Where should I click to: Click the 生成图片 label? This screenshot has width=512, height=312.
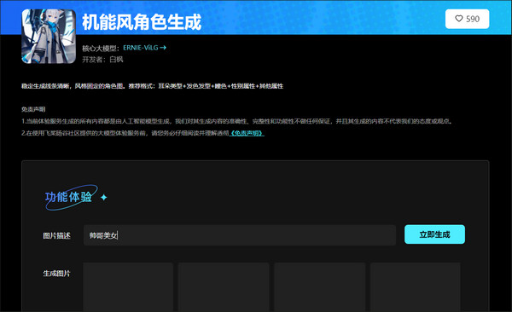[56, 274]
